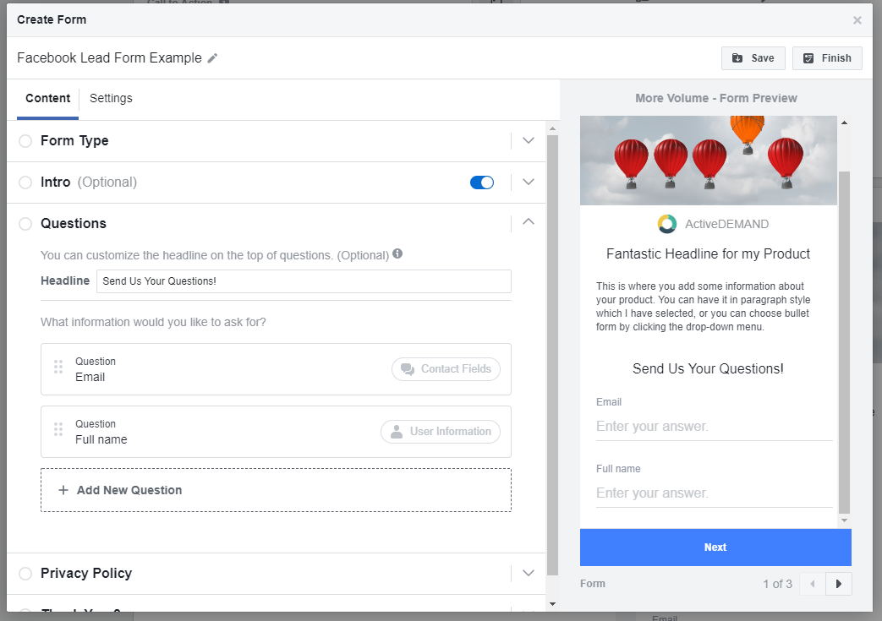Click the Full name question card

pos(277,432)
